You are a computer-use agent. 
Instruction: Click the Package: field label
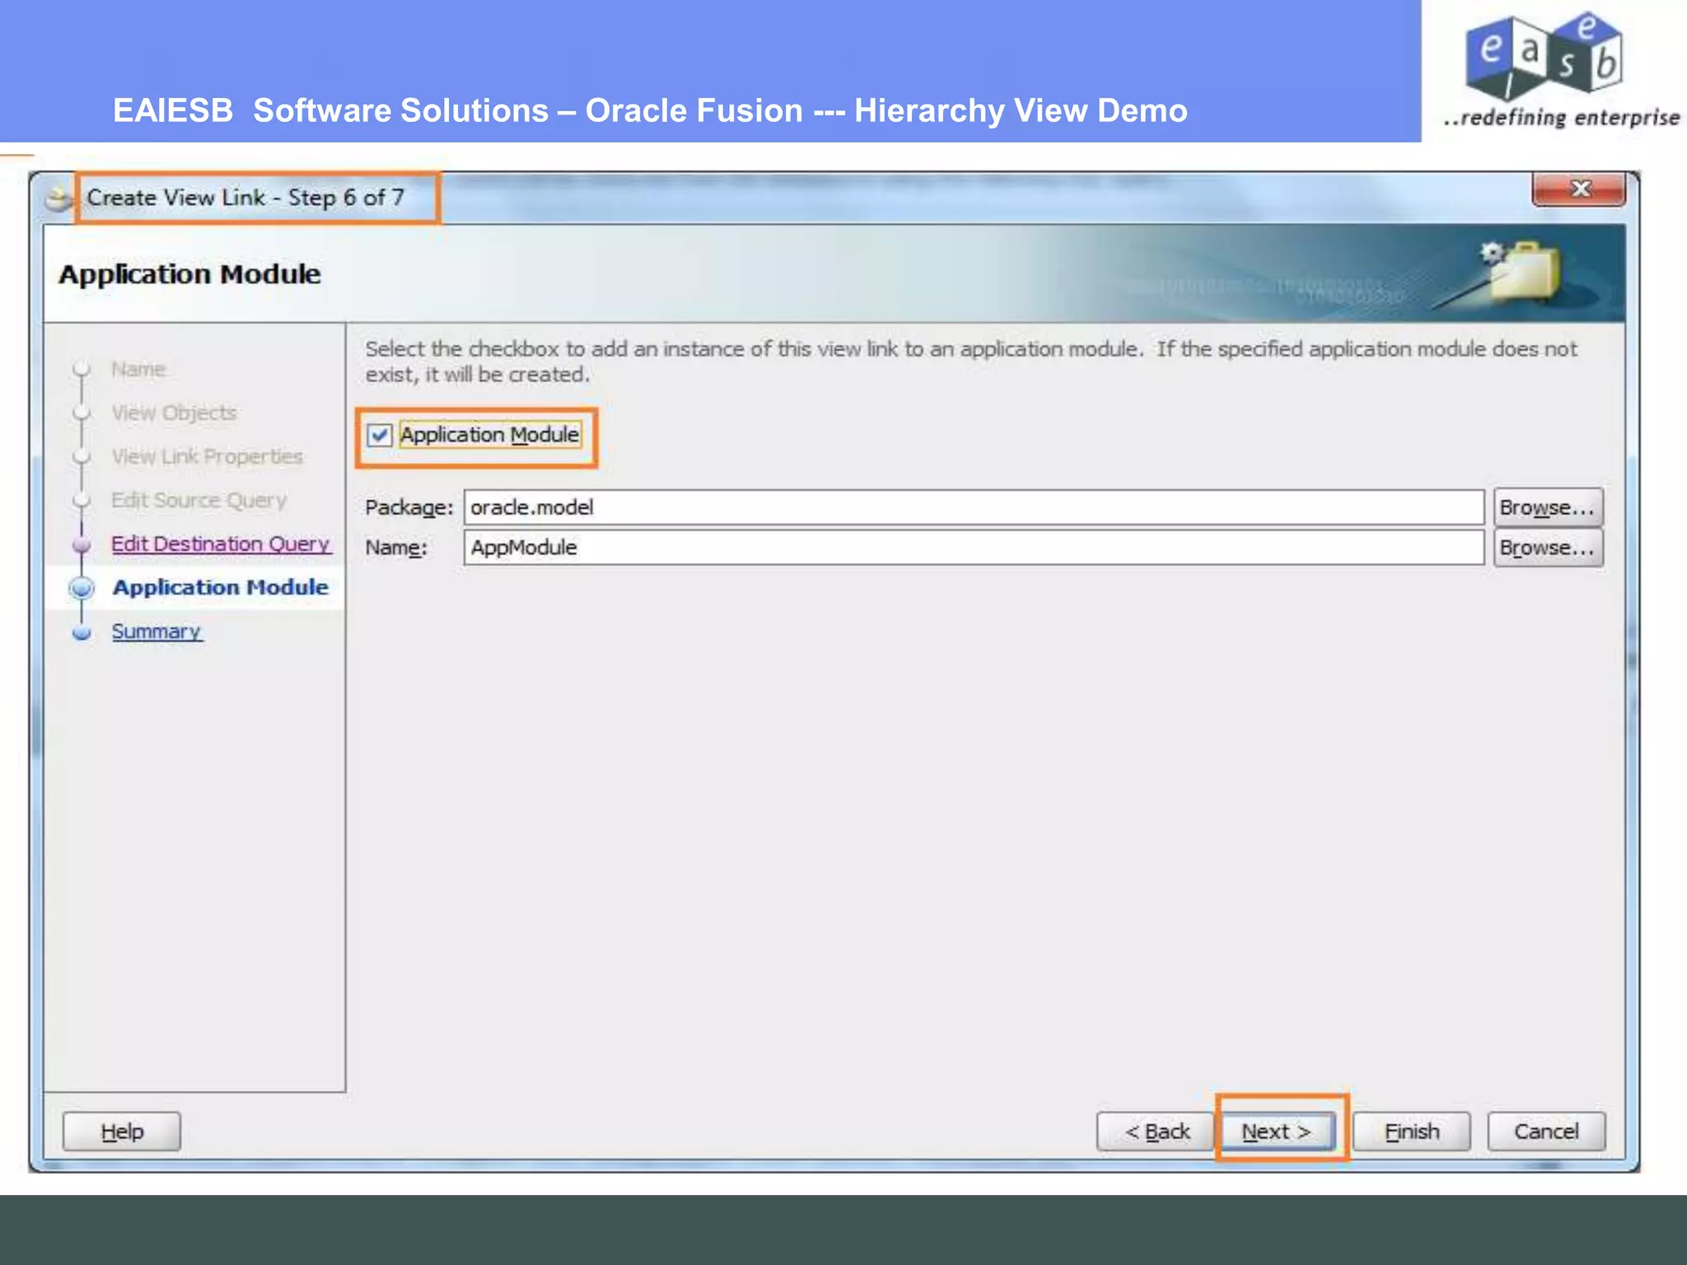(409, 508)
